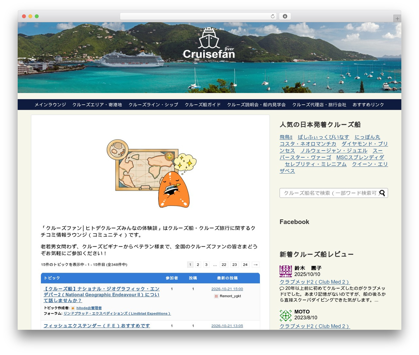Open the セレブリティ・ミレニアム link
This screenshot has height=355, width=419.
click(x=316, y=164)
